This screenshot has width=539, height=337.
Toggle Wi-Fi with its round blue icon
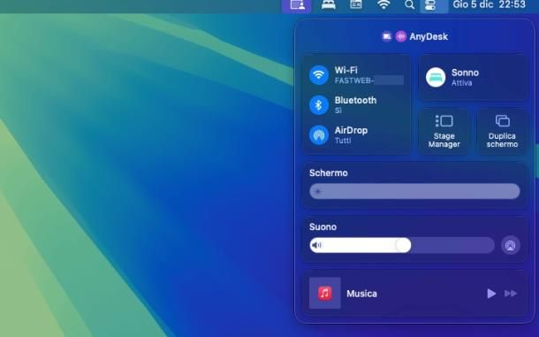pos(319,75)
